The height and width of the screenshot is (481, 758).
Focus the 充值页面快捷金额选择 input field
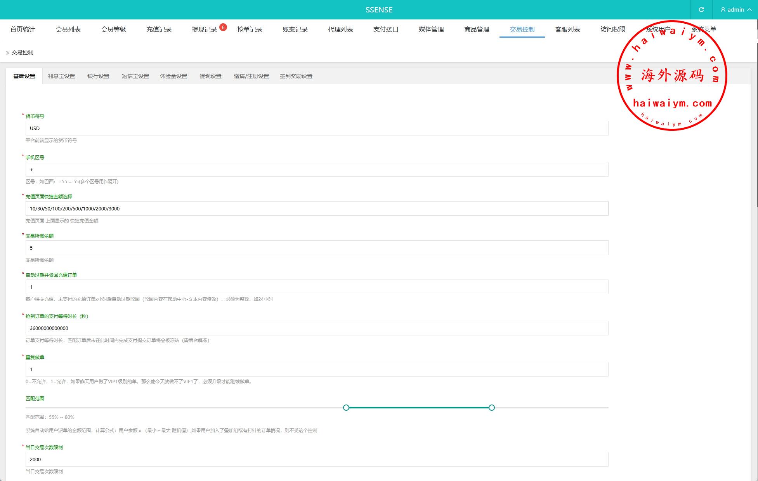317,208
